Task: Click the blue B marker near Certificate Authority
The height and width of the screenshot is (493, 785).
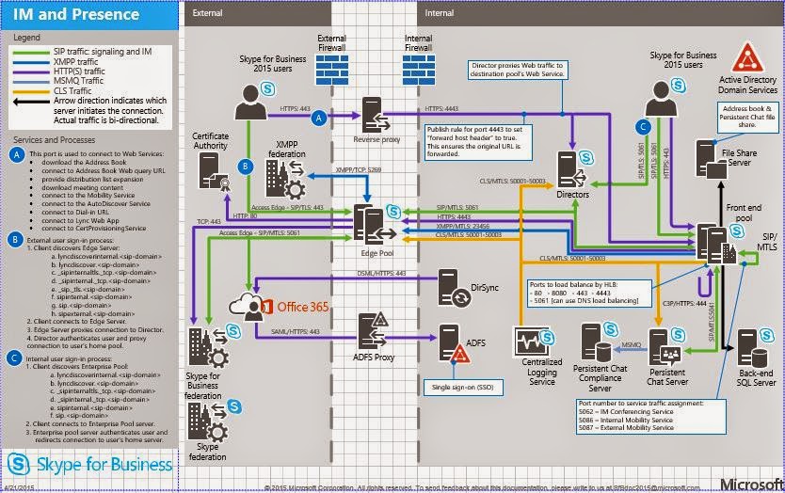Action: (246, 167)
